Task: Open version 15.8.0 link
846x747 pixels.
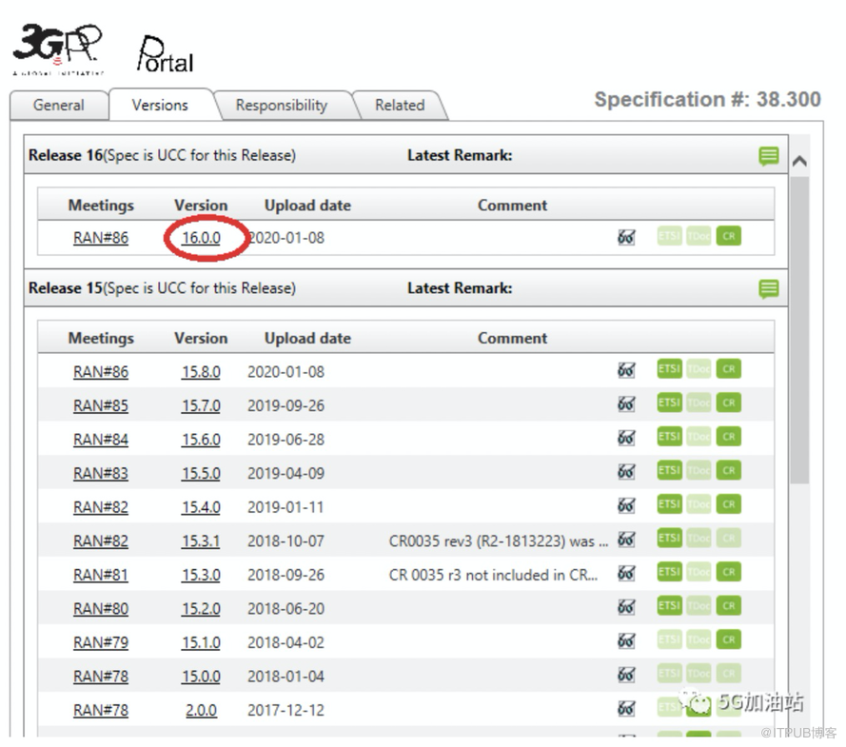Action: click(x=201, y=372)
